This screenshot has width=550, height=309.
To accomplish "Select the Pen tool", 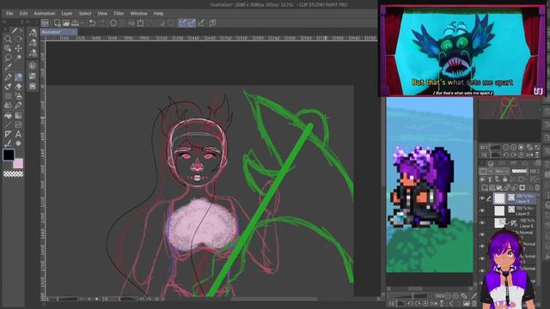I will (8, 76).
